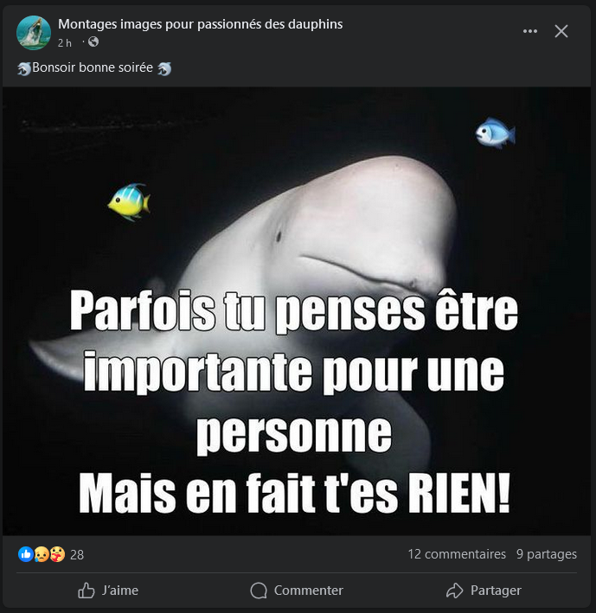Click the yellow tropical fish sticker
This screenshot has height=613, width=596.
click(x=129, y=201)
